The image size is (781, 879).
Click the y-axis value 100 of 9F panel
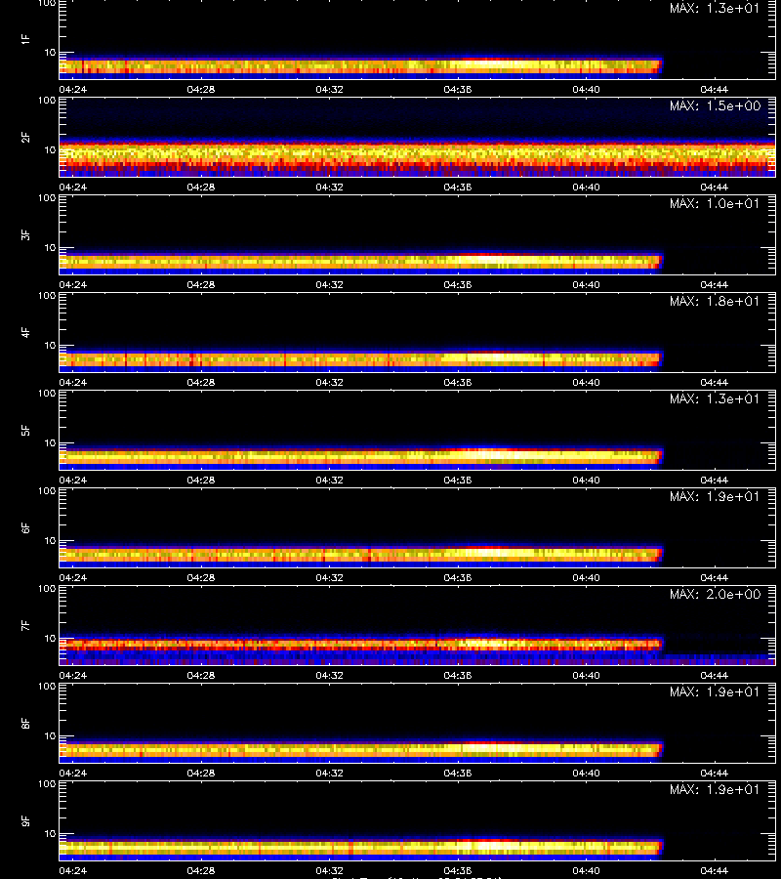click(x=47, y=784)
